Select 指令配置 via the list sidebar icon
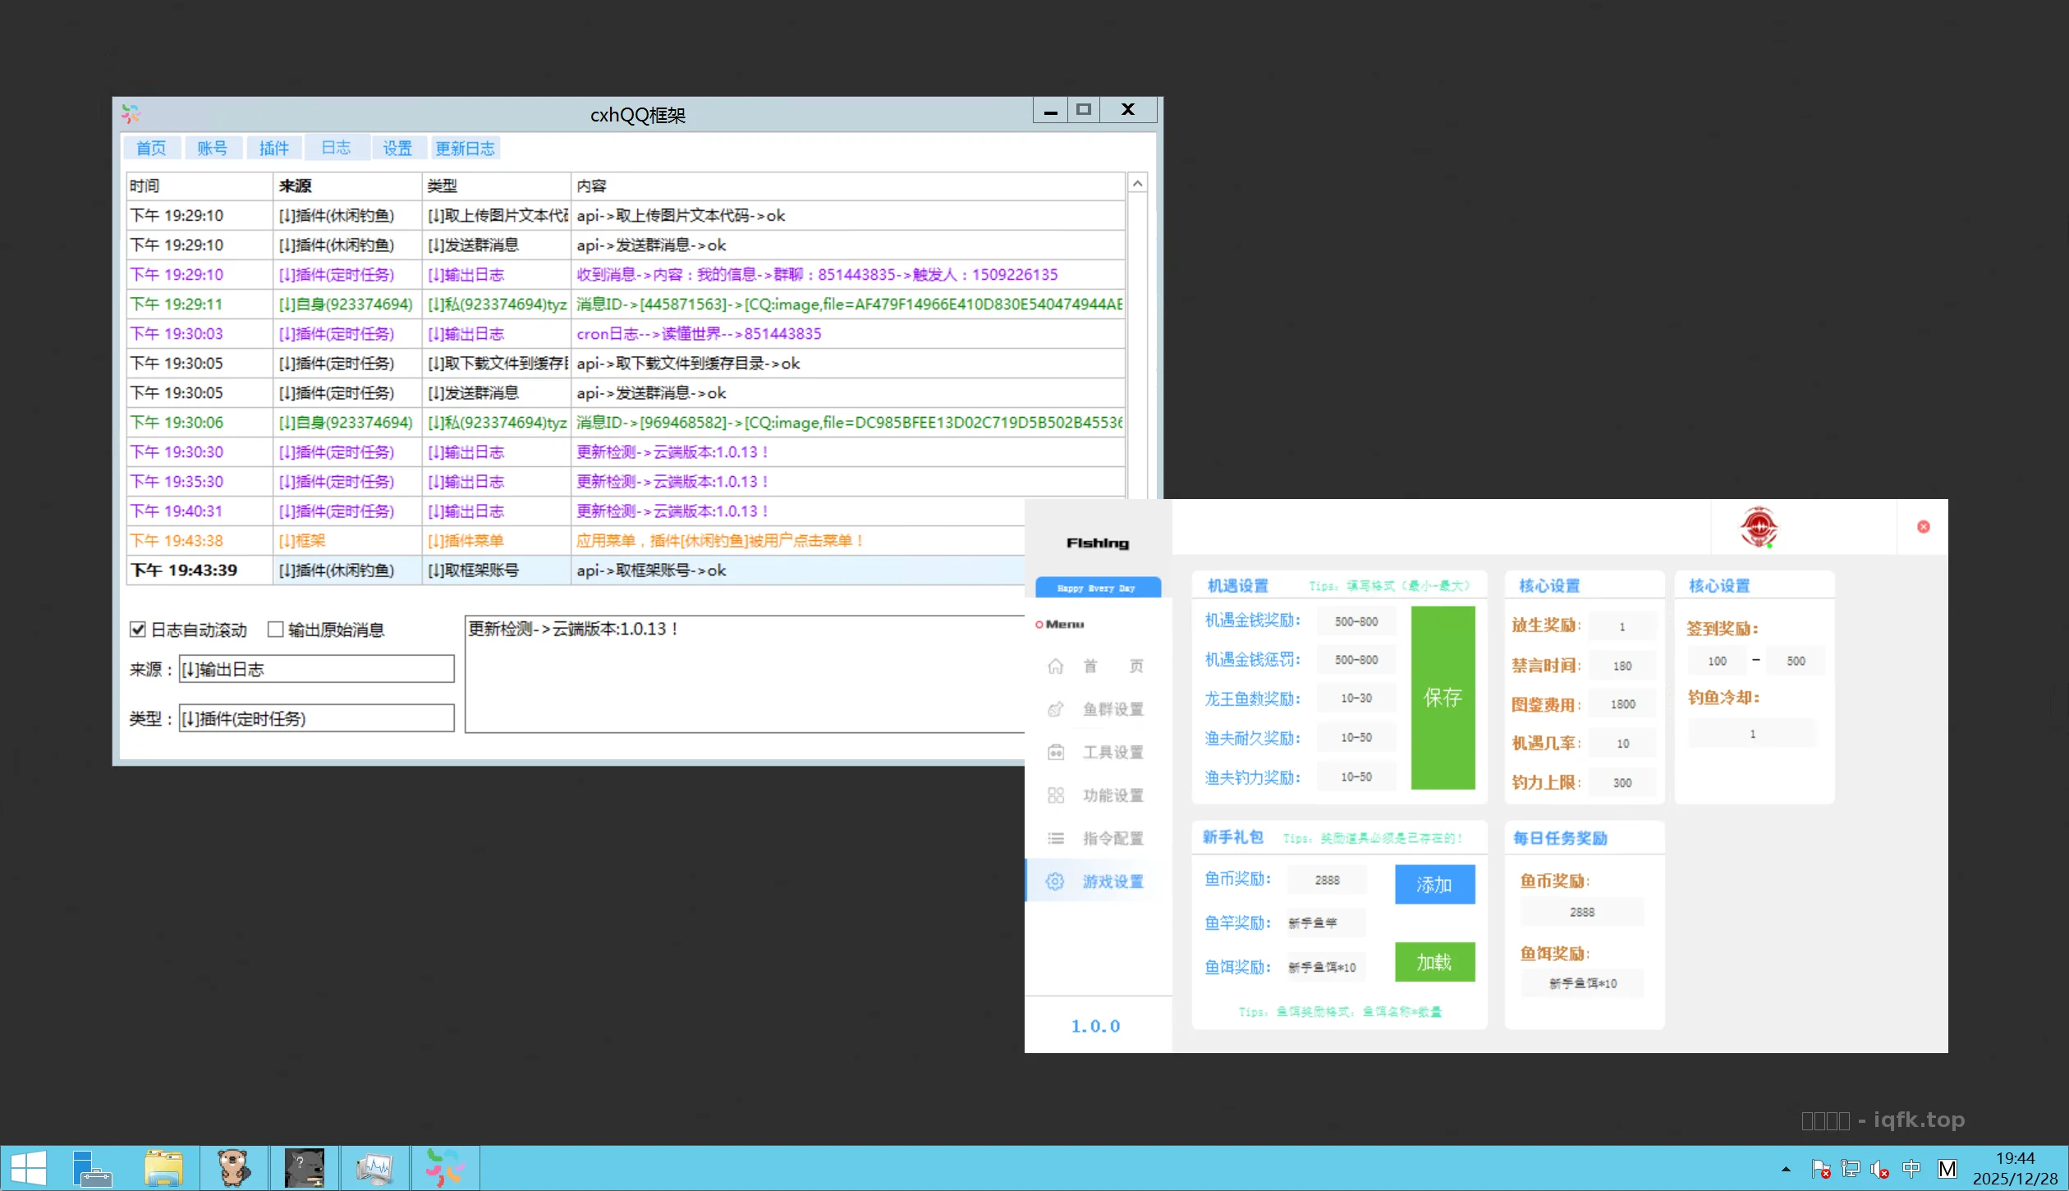The width and height of the screenshot is (2069, 1191). coord(1057,838)
